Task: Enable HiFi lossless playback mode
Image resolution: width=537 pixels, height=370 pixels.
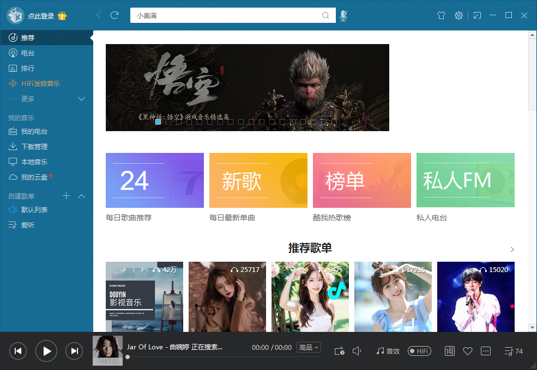Action: tap(419, 351)
